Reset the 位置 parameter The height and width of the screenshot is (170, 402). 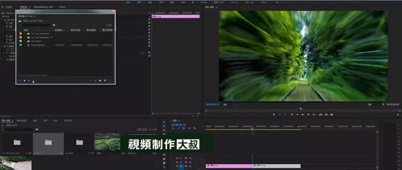[149, 23]
